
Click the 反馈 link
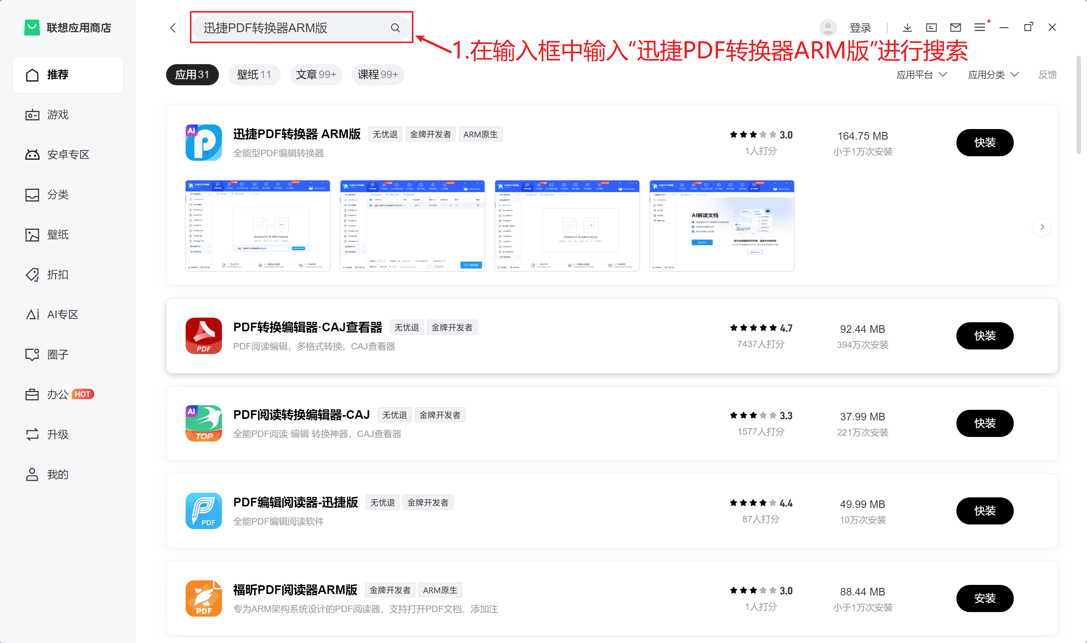click(x=1047, y=74)
